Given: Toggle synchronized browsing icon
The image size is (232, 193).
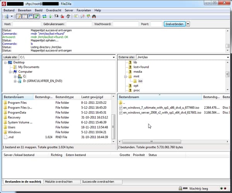Looking at the screenshot, I should coord(88,16).
